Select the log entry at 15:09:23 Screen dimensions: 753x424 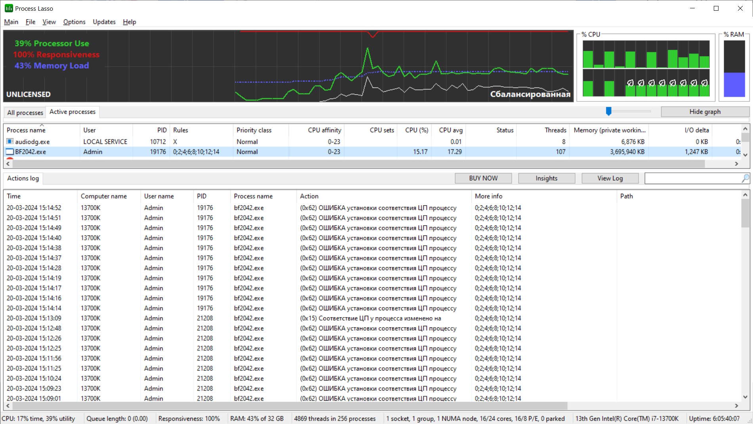[x=372, y=388]
